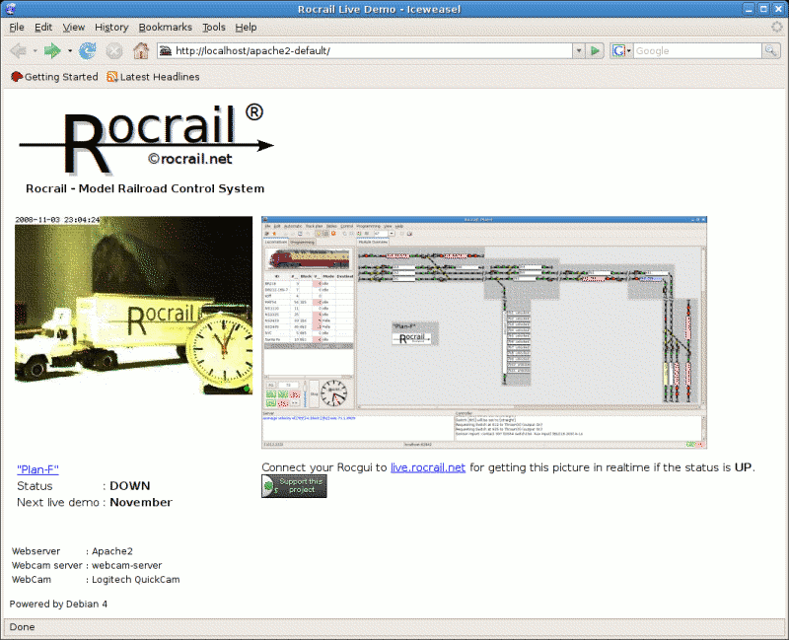The height and width of the screenshot is (640, 789).
Task: Click the Support this project button
Action: 294,486
